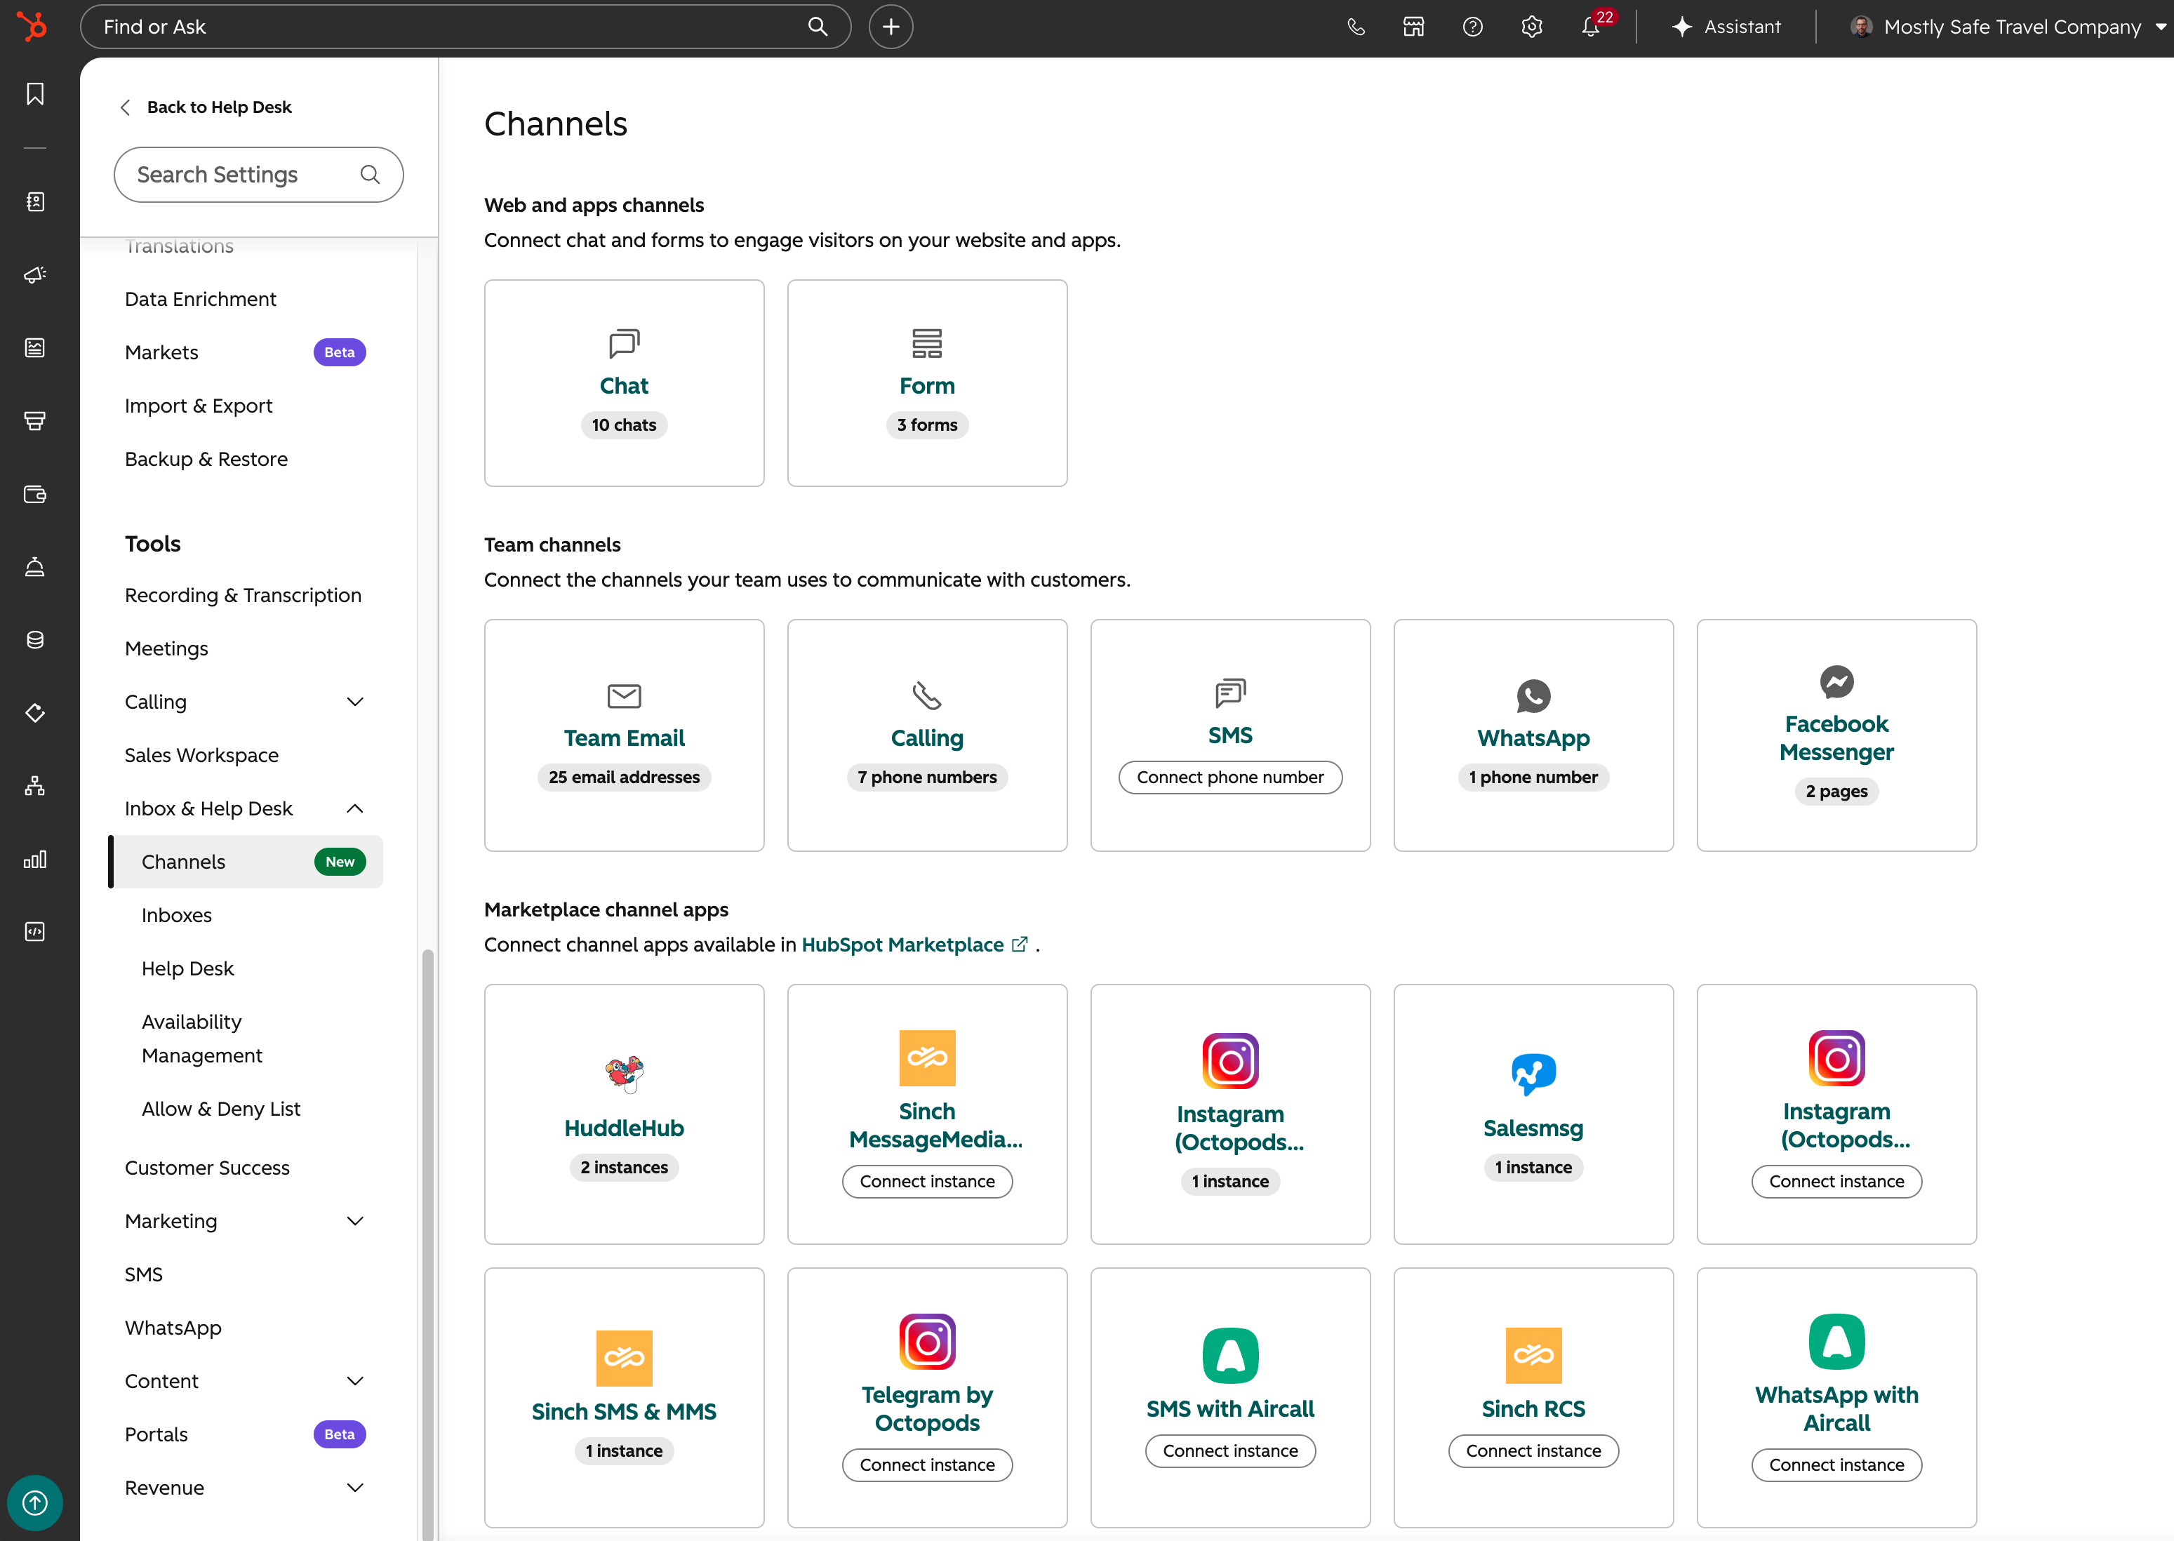Screen dimensions: 2174x1541
Task: Open Instagram card showing 1 instance
Action: 1231,1114
